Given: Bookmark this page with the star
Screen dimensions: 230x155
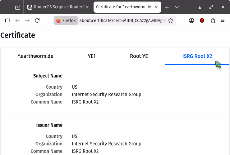Looking at the screenshot, I should point(170,20).
